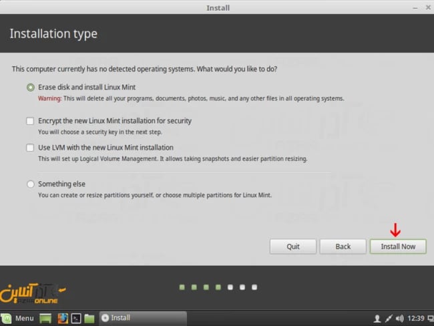Click the Menu label in the panel
Viewport: 434px width, 326px height.
pyautogui.click(x=24, y=318)
